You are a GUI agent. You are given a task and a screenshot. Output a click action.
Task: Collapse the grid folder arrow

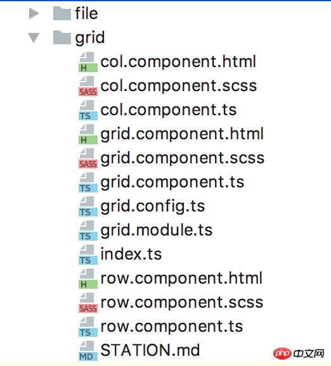34,38
